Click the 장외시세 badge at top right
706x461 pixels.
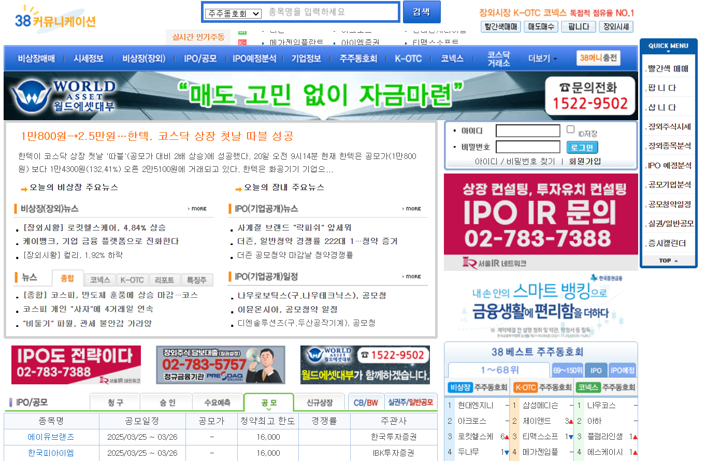(x=616, y=26)
